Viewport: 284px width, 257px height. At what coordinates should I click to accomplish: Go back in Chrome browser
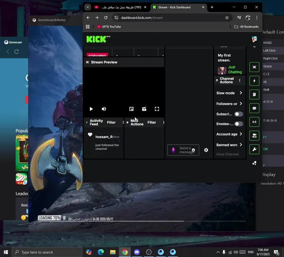[x=88, y=17]
